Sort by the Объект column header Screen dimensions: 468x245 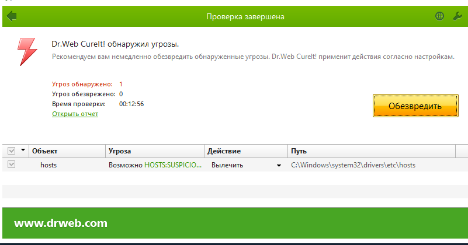pyautogui.click(x=67, y=151)
